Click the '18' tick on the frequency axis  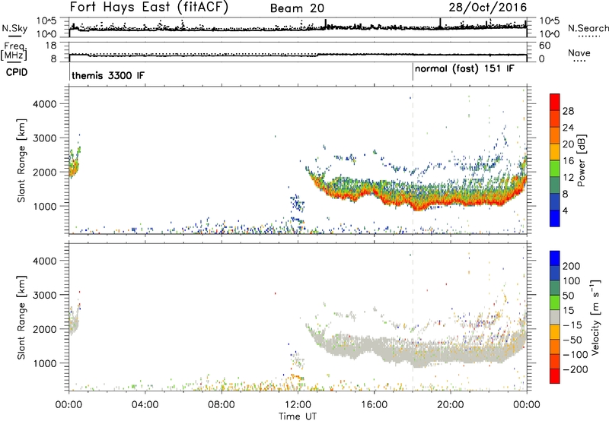pos(51,46)
